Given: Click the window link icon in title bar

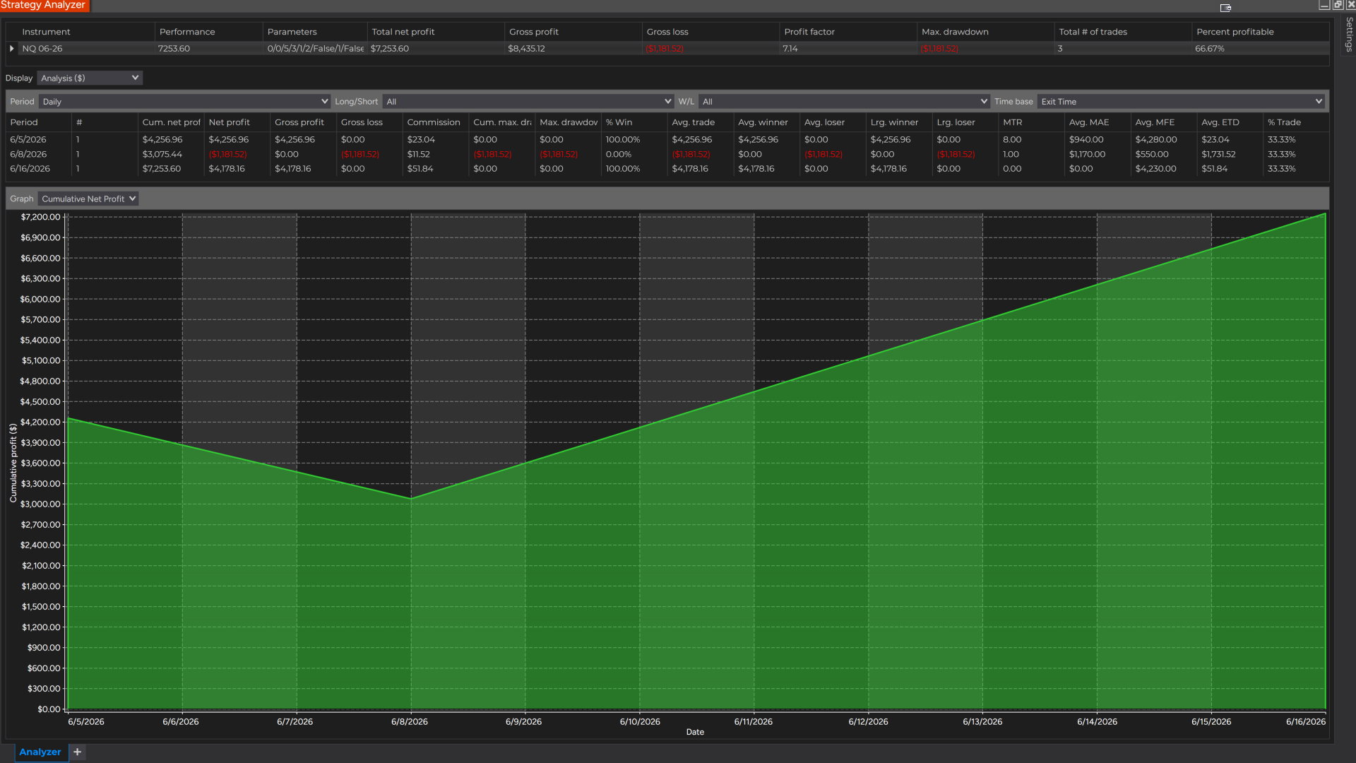Looking at the screenshot, I should click(1225, 8).
